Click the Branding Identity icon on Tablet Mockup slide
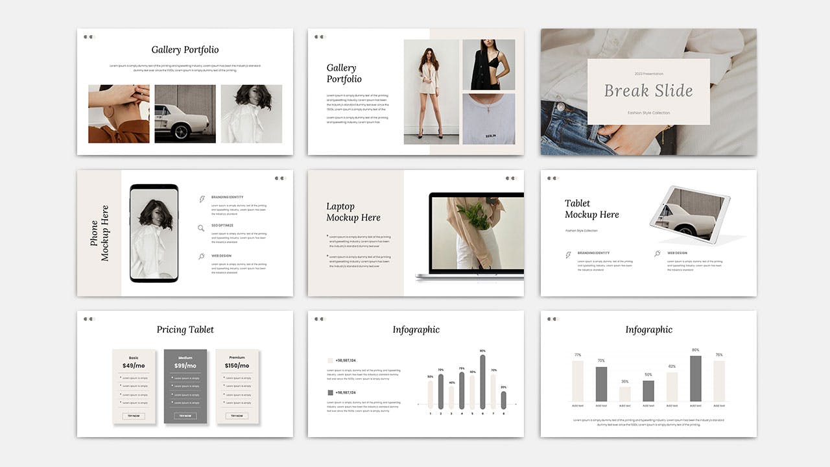This screenshot has width=830, height=467. (568, 255)
